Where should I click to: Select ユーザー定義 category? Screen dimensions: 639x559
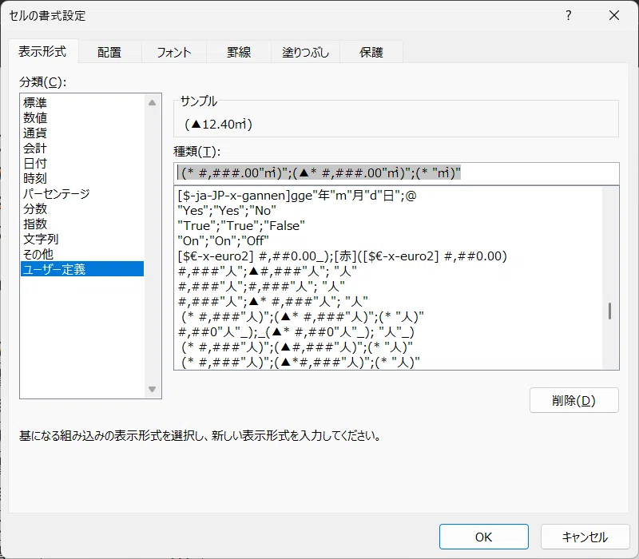click(x=82, y=269)
